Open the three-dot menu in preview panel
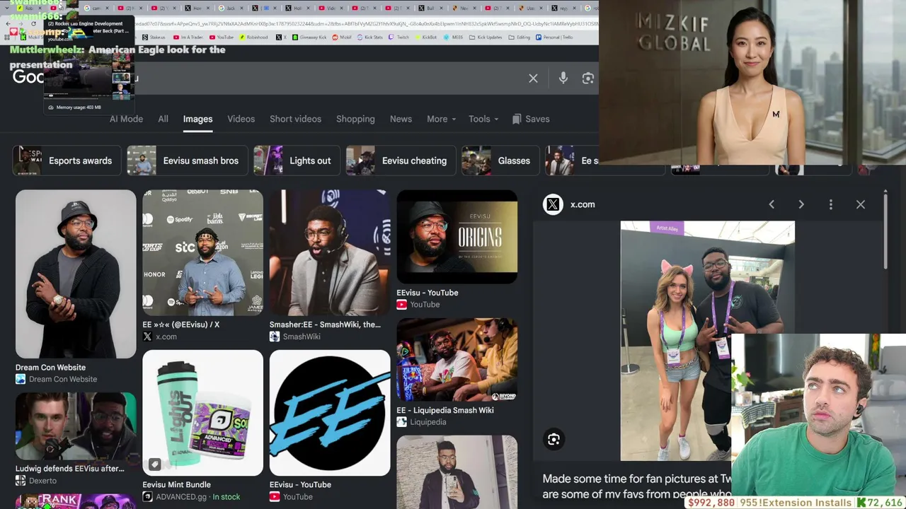Viewport: 906px width, 509px height. click(831, 204)
